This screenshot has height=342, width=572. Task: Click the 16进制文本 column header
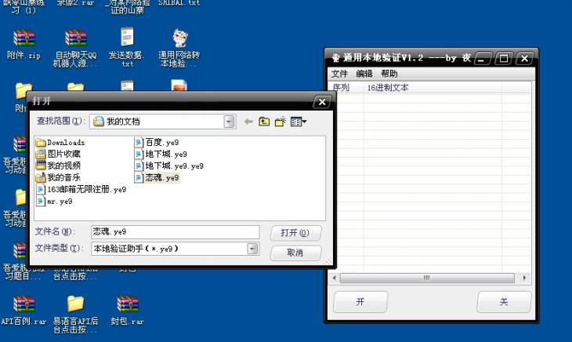click(x=387, y=88)
